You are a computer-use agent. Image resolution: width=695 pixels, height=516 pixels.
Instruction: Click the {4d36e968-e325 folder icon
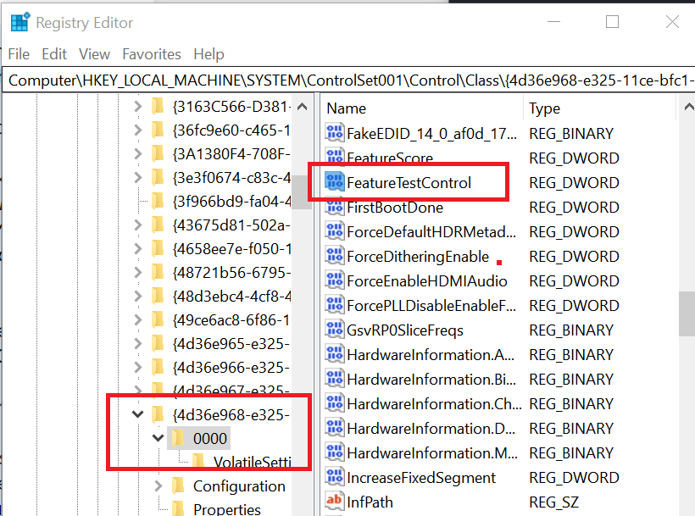pyautogui.click(x=158, y=414)
